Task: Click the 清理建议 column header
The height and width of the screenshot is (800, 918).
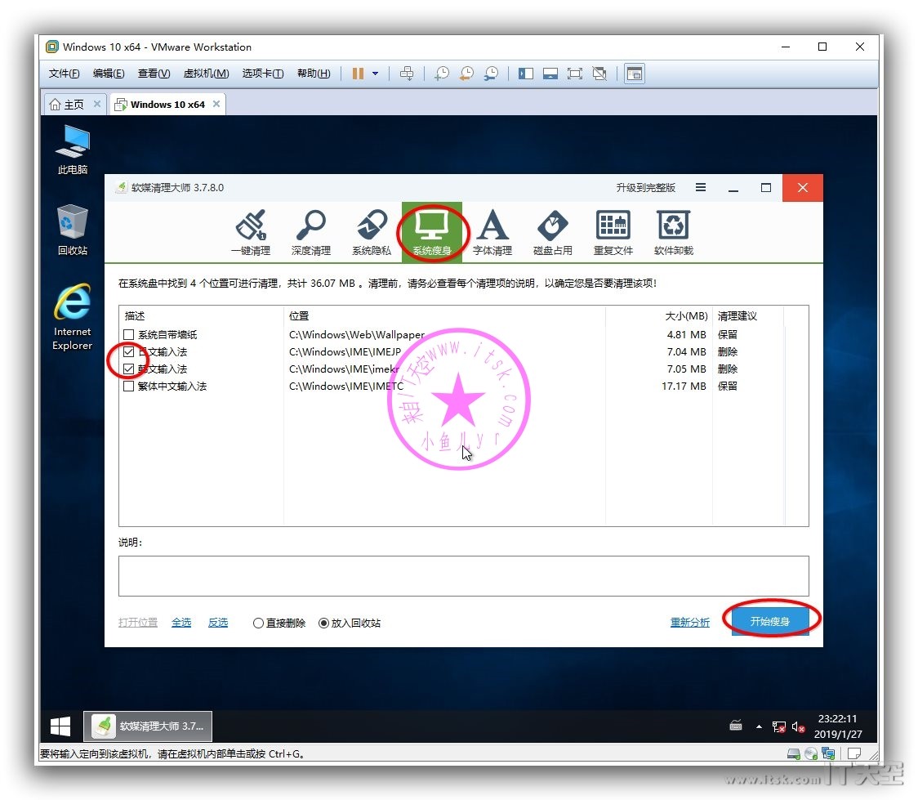Action: (748, 315)
